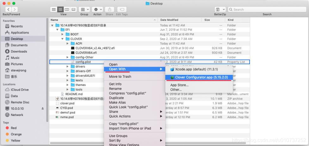
Task: Open Remote Disc in the sidebar
Action: click(20, 102)
